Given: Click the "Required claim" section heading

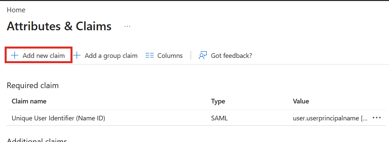Looking at the screenshot, I should [x=33, y=85].
